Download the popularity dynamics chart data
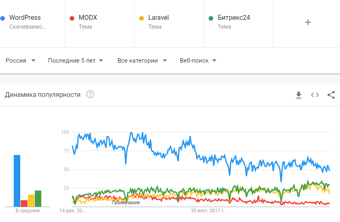Viewport: 340px width, 222px height. tap(299, 95)
